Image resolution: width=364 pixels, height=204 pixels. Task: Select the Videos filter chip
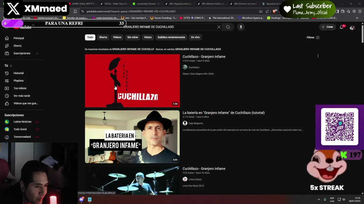(117, 37)
